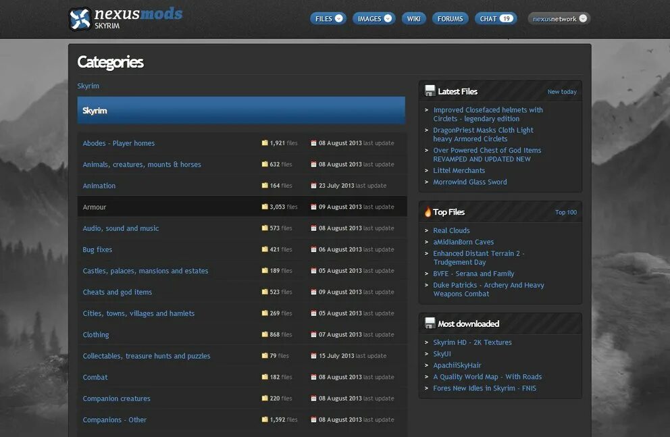Open DragonPriest Masks Cloth Light file
Viewport: 670px width, 437px height.
click(x=484, y=134)
